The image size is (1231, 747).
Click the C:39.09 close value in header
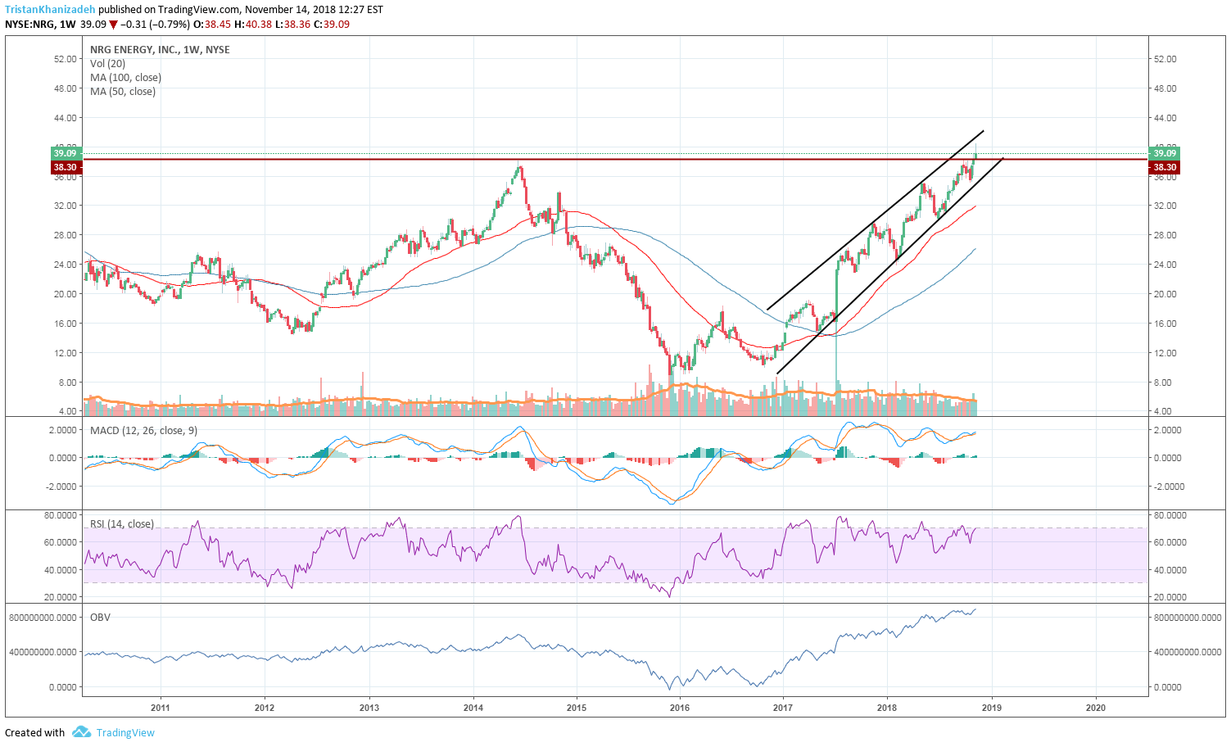coord(332,25)
